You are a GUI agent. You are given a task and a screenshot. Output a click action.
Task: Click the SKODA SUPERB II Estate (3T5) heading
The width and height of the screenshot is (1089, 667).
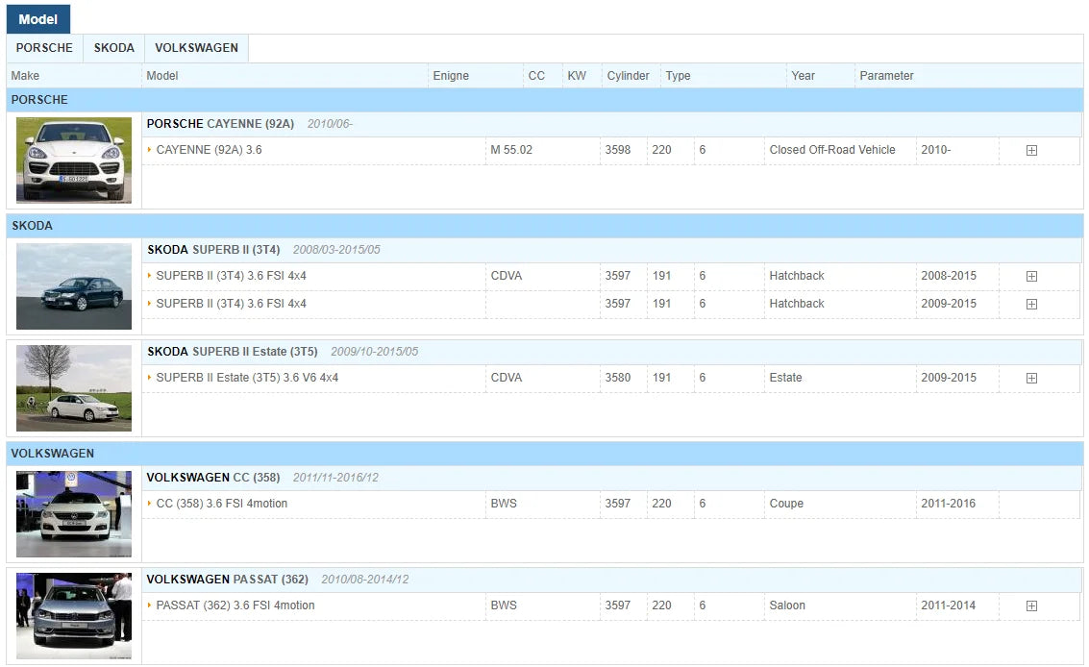click(233, 352)
